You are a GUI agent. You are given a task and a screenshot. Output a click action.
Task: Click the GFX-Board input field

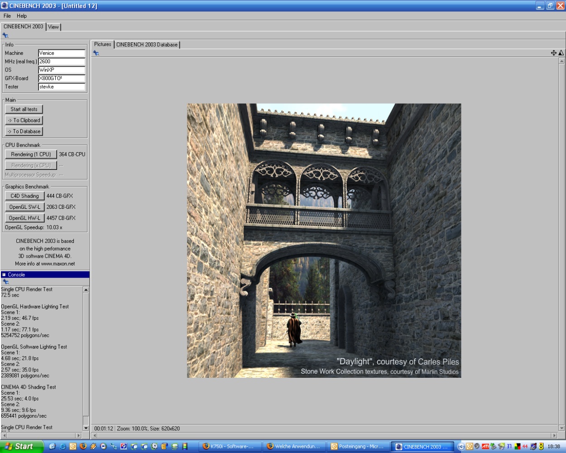[62, 78]
